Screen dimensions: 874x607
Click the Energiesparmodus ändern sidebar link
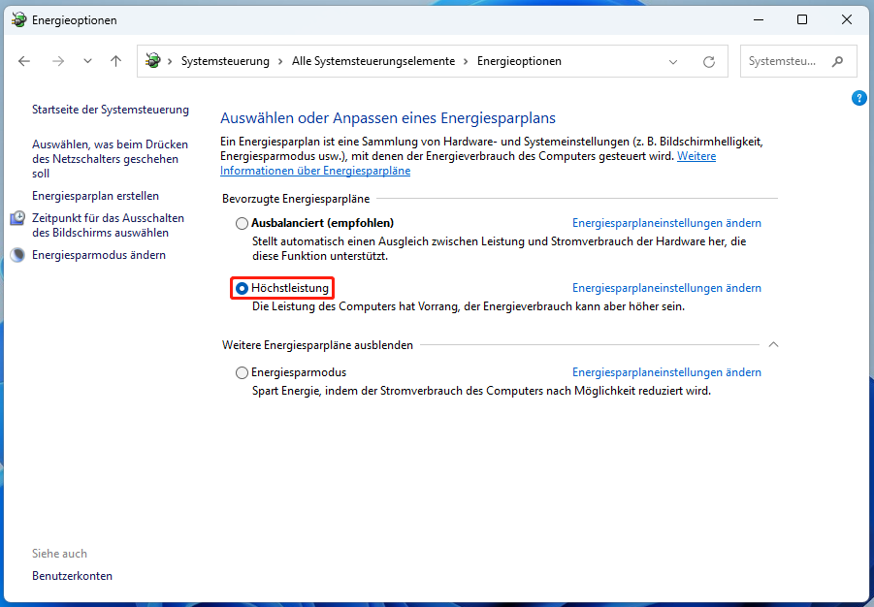click(x=99, y=255)
